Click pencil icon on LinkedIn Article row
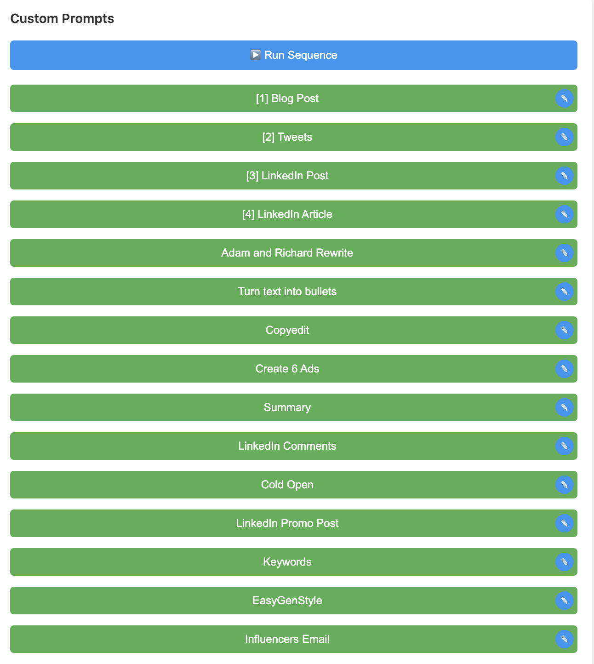 (x=564, y=214)
